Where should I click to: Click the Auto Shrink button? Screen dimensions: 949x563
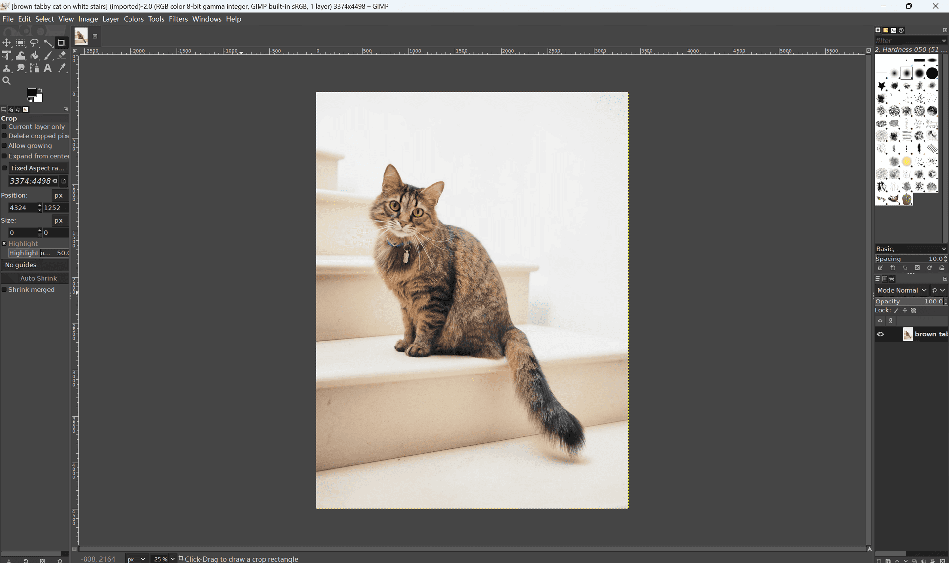[36, 278]
